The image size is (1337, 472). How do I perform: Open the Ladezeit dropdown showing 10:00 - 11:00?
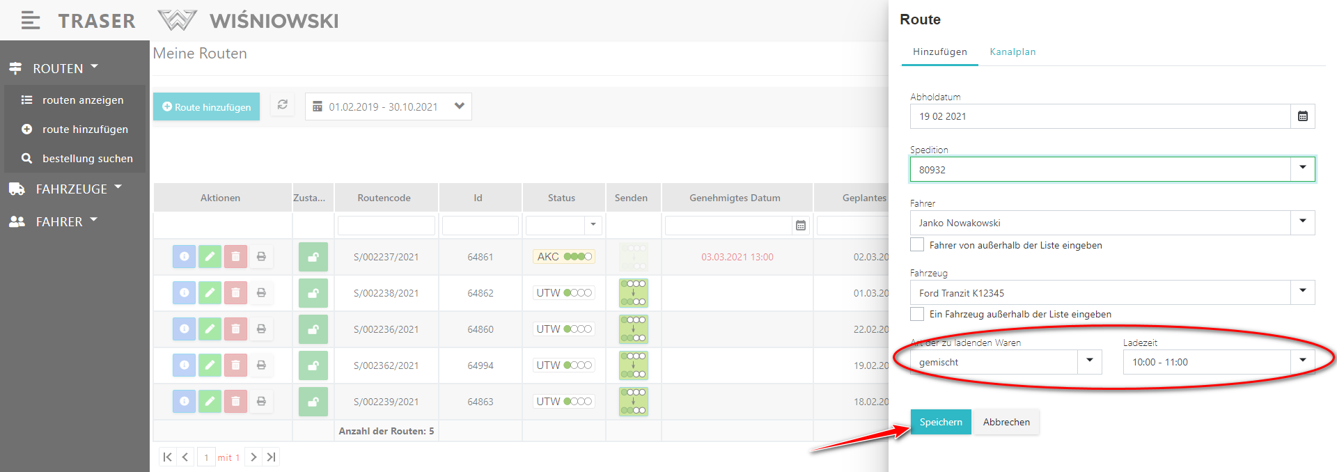(1302, 361)
